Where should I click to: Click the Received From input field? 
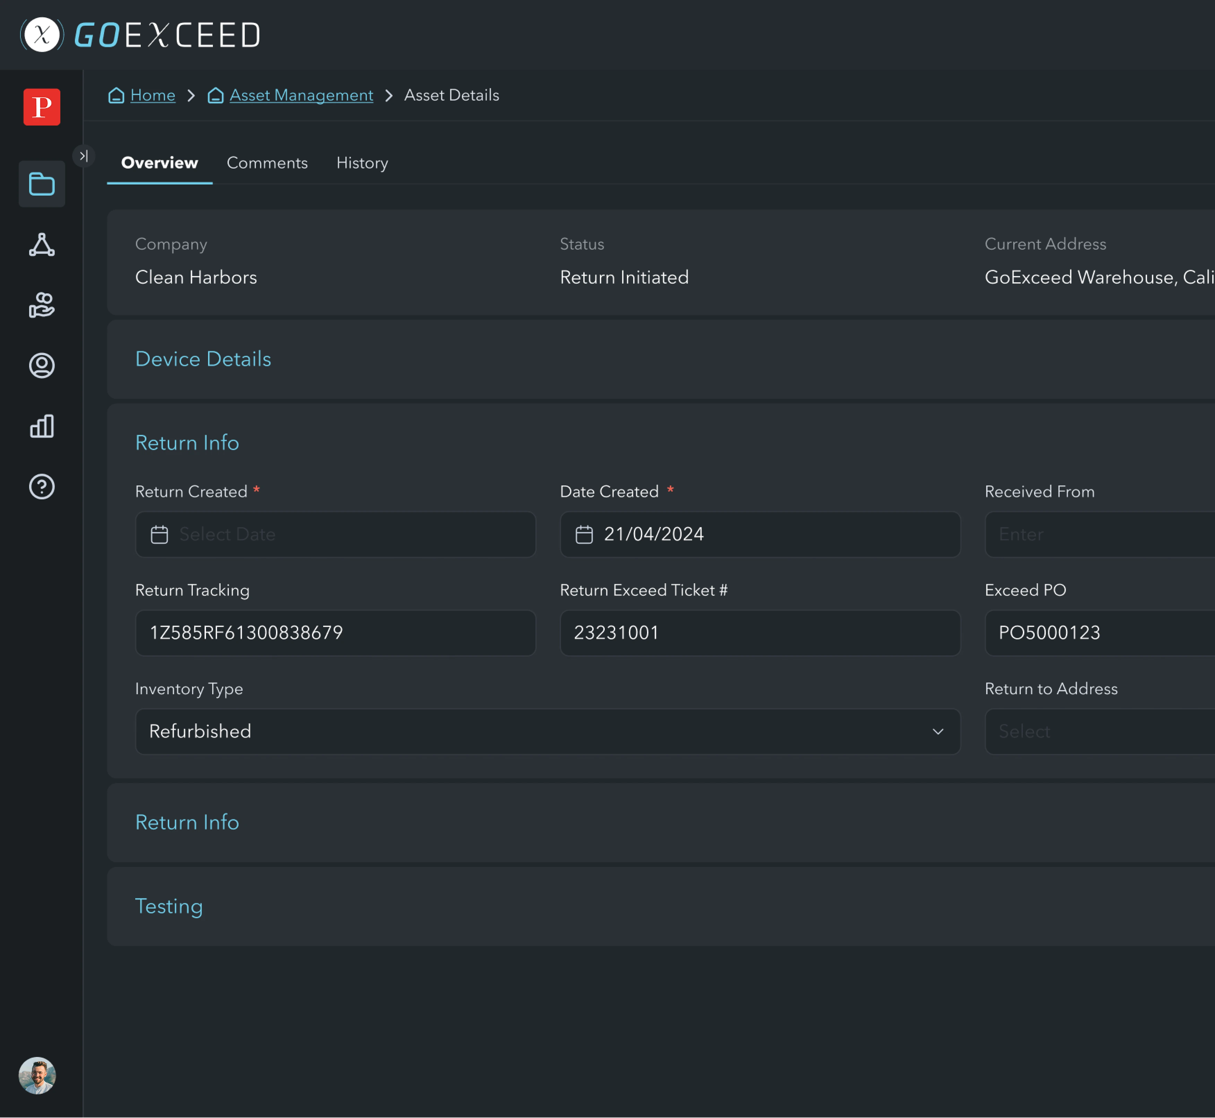pos(1100,534)
